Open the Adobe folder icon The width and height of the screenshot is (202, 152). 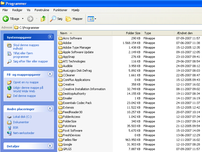[60, 43]
